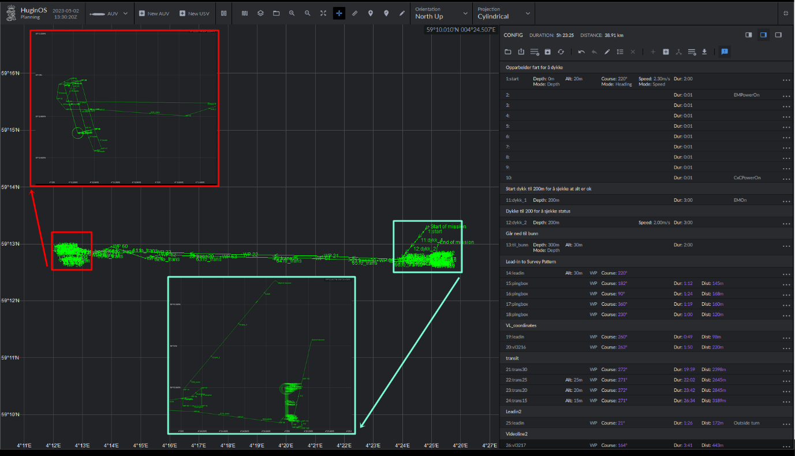Screen dimensions: 795x456
Task: Select the pencil drawing tool on the map toolbar
Action: [x=401, y=13]
